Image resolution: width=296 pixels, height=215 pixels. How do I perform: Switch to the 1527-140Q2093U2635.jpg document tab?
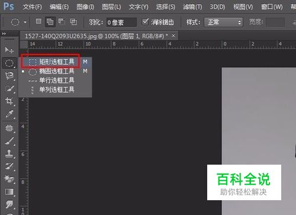[96, 36]
